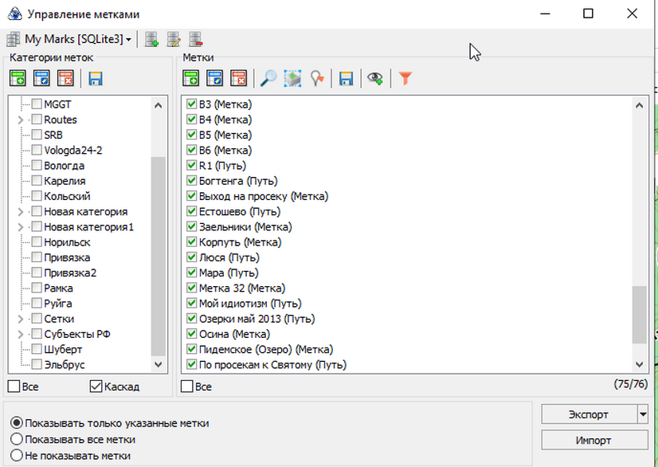Click the add marks database icon
Viewport: 658px width, 467px height.
(x=152, y=39)
